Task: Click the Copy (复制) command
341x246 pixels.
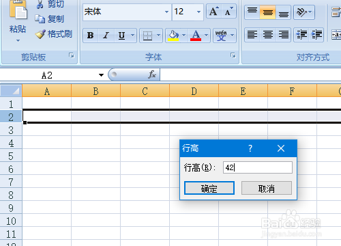Action: (50, 19)
